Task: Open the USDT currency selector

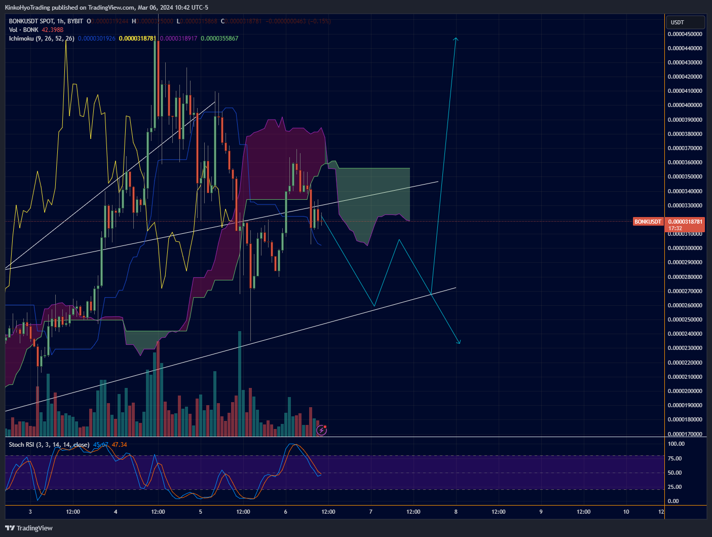Action: 685,22
